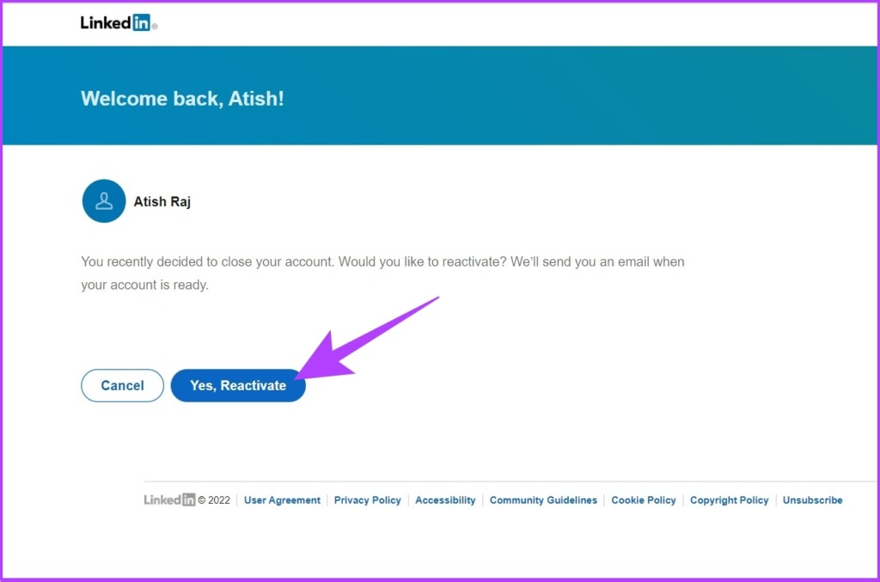
Task: Click the © 2022 copyright text
Action: [214, 500]
